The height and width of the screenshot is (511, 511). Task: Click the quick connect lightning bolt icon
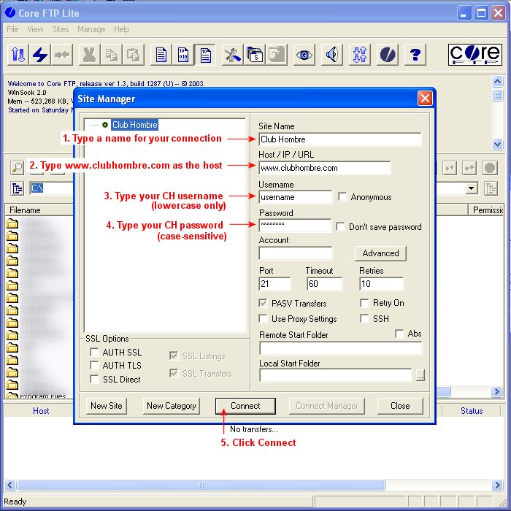pyautogui.click(x=39, y=55)
